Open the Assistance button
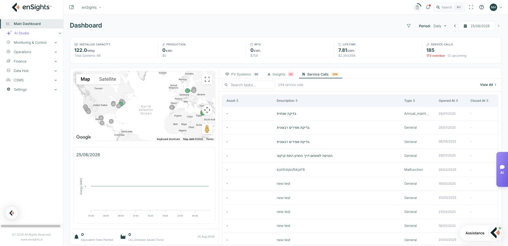The height and width of the screenshot is (246, 508). pyautogui.click(x=481, y=233)
